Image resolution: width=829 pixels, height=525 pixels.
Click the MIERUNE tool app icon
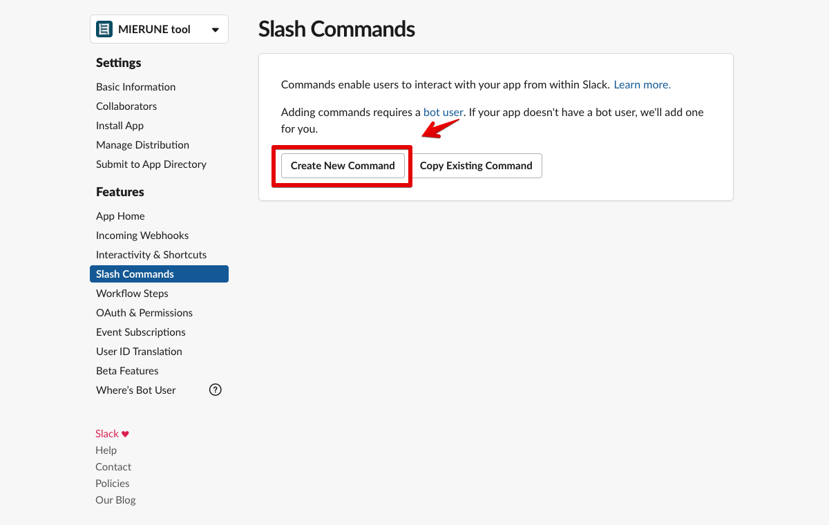pyautogui.click(x=104, y=29)
